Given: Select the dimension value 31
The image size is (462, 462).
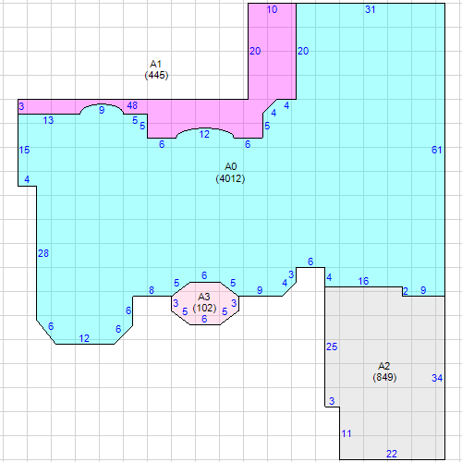Looking at the screenshot, I should [371, 9].
